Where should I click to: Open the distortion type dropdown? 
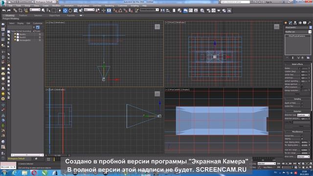[303, 115]
